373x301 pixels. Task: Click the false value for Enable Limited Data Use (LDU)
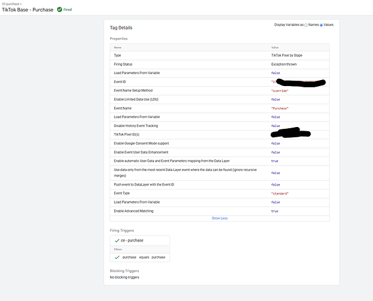coord(276,99)
